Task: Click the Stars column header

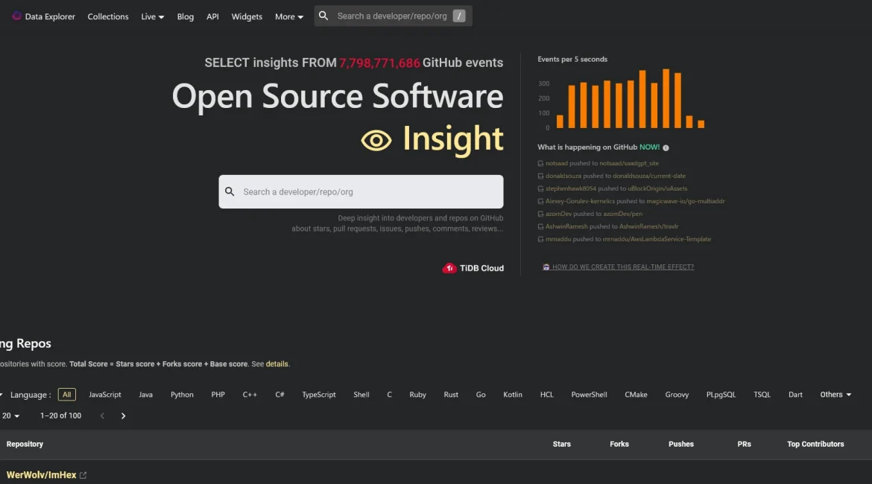Action: tap(562, 444)
